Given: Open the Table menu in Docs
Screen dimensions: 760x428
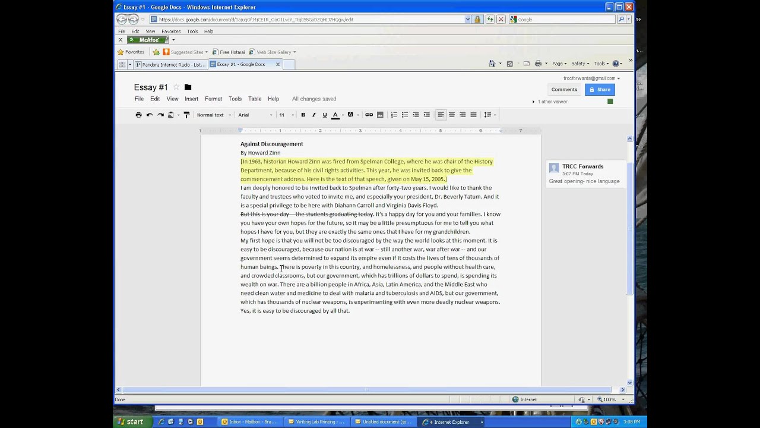Looking at the screenshot, I should (255, 99).
